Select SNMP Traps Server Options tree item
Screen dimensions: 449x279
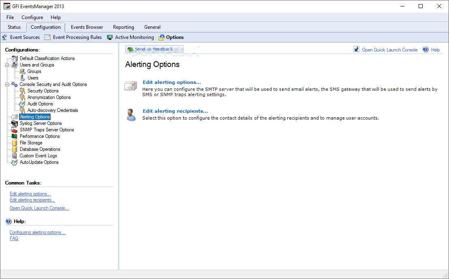coord(47,130)
